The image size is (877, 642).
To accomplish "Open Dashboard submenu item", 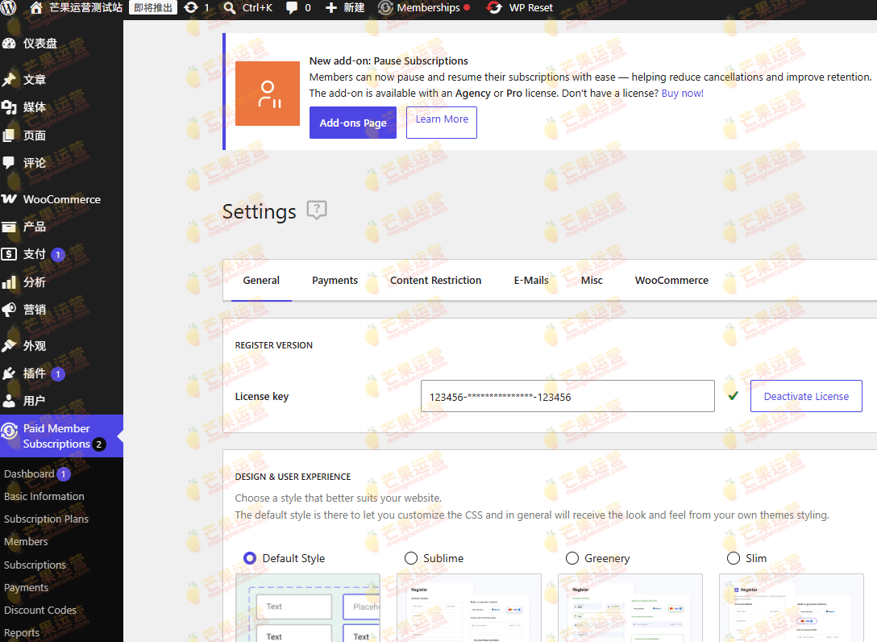I will pos(29,473).
